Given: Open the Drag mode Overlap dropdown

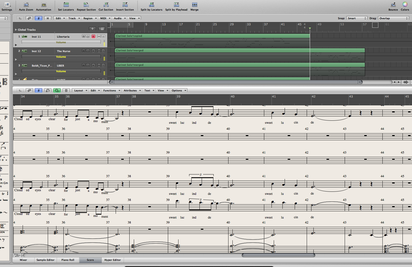Looking at the screenshot, I should [x=393, y=18].
